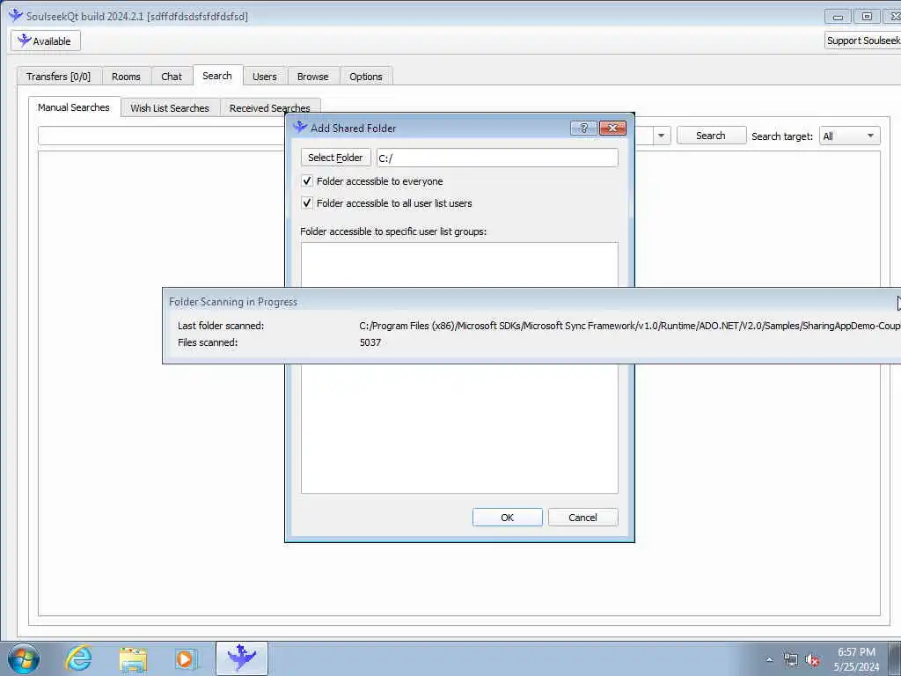Maximize the SoulseekQt window
Image resolution: width=901 pixels, height=676 pixels.
867,17
